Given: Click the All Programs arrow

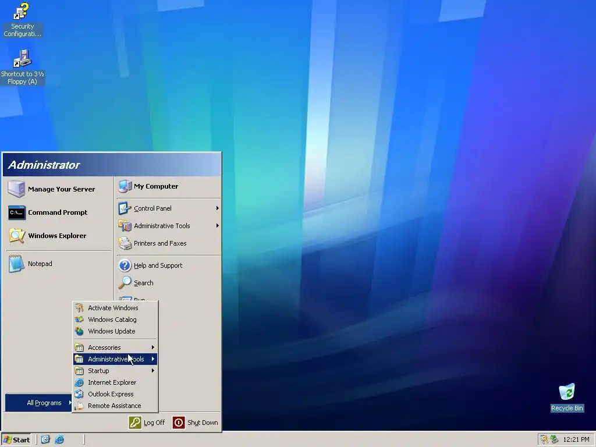Looking at the screenshot, I should [x=70, y=403].
